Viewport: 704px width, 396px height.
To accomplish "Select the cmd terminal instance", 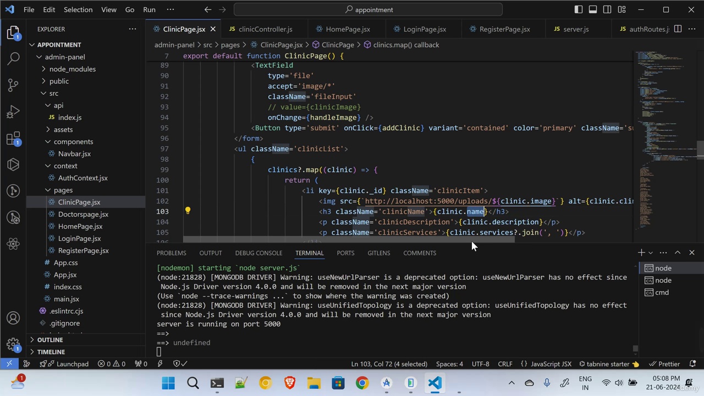I will [x=662, y=292].
